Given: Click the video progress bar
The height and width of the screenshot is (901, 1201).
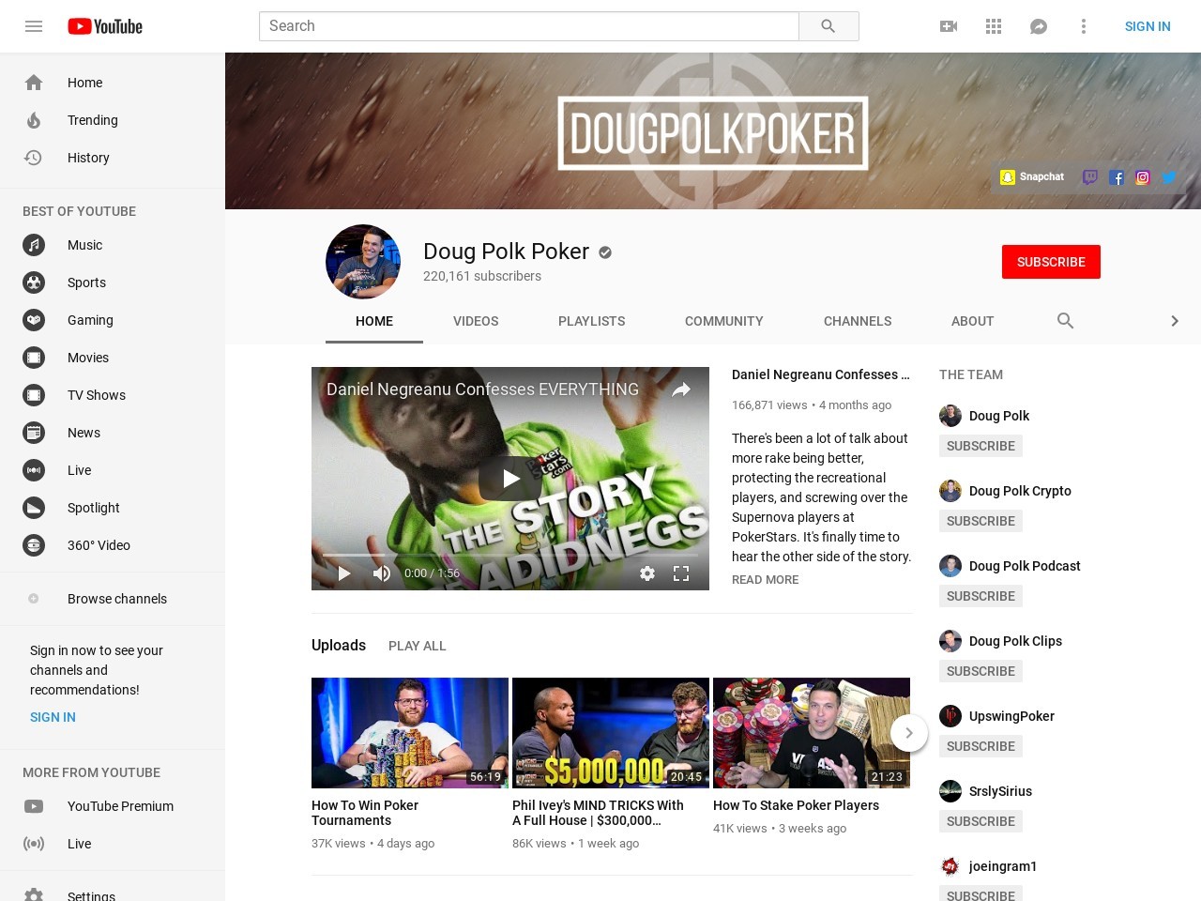Looking at the screenshot, I should (x=510, y=555).
